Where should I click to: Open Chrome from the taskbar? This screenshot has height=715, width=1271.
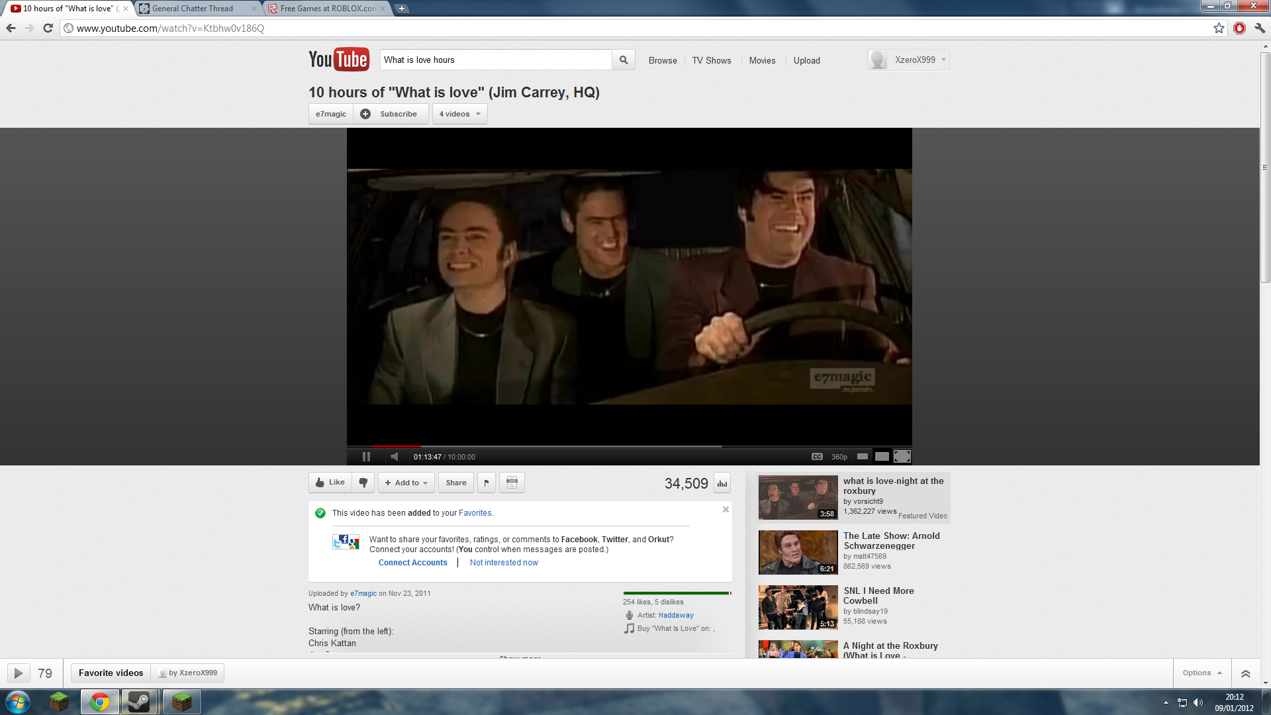click(x=100, y=702)
